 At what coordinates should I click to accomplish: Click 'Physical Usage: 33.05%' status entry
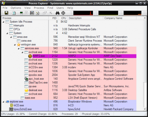tap(96, 114)
